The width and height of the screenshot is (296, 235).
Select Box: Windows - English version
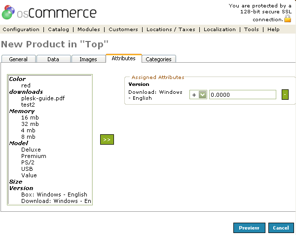(54, 195)
